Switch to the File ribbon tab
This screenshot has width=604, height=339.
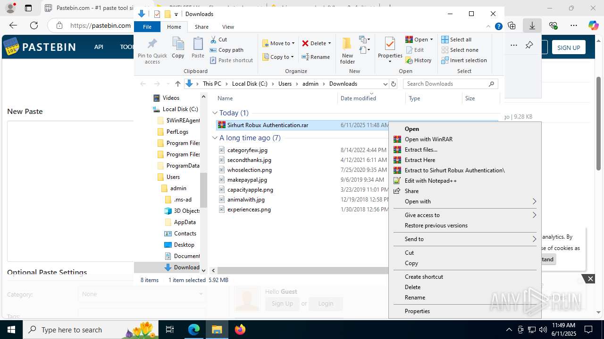(147, 27)
